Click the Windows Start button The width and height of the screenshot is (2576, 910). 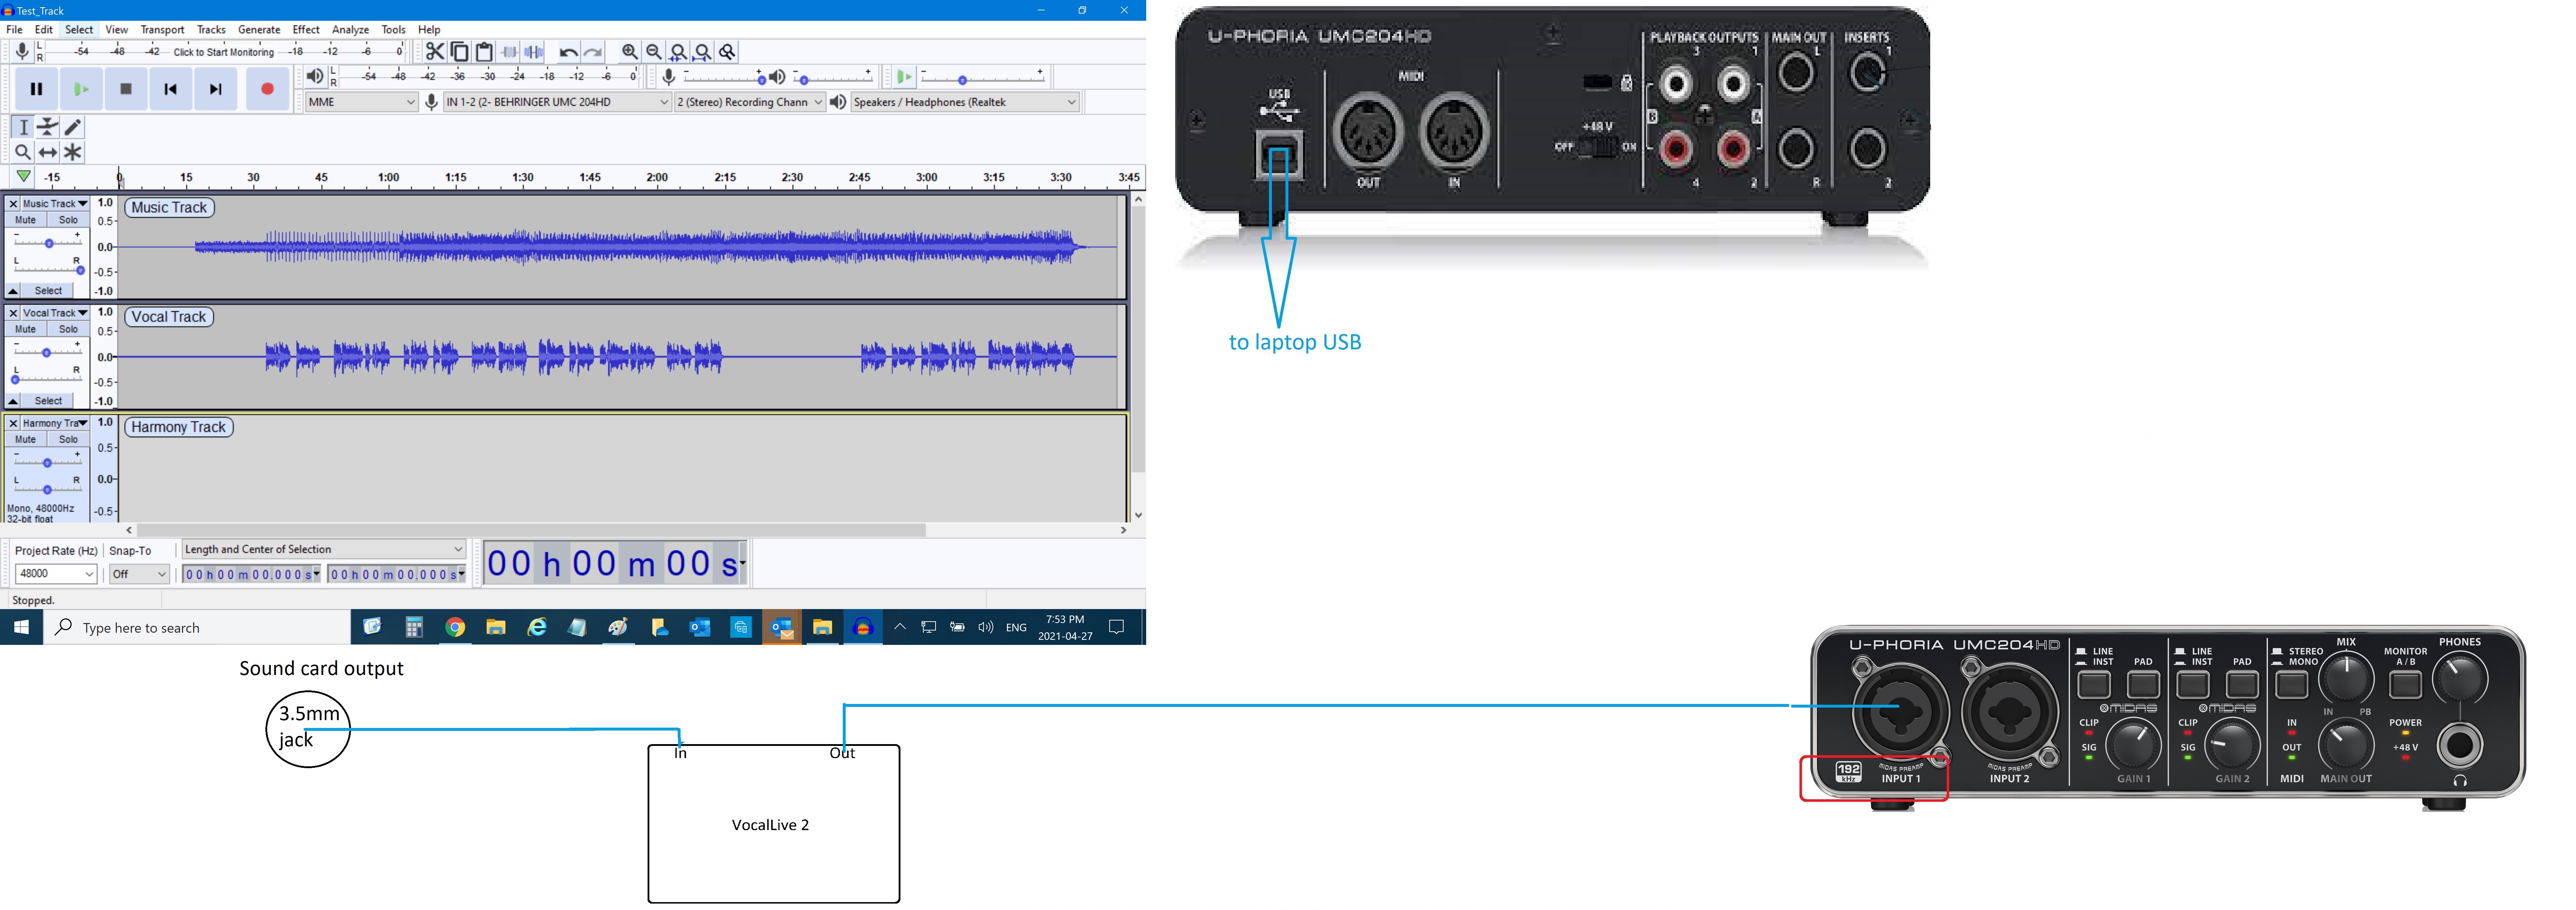coord(21,627)
